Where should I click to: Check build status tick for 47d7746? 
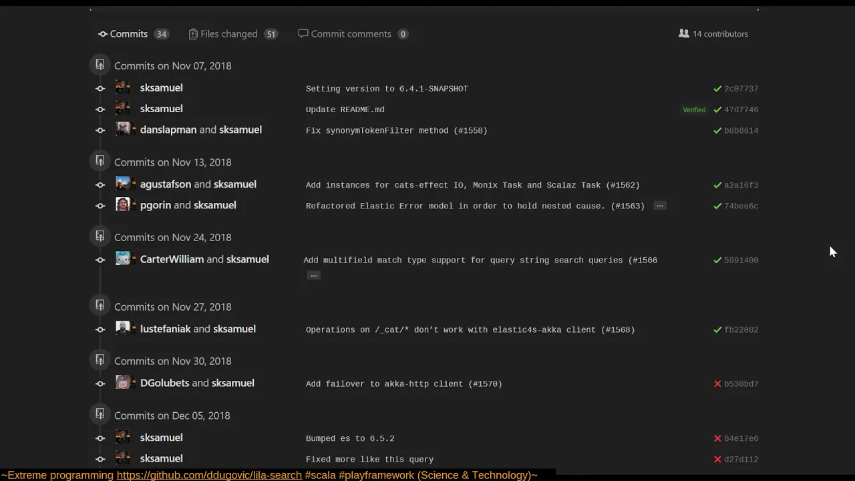(x=717, y=110)
